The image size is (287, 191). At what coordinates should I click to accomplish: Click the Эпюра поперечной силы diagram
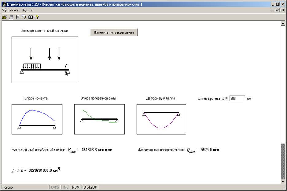click(x=99, y=119)
